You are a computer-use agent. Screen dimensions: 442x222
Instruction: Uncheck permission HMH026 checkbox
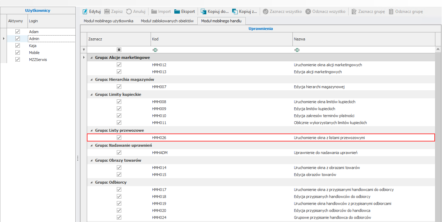(x=119, y=138)
